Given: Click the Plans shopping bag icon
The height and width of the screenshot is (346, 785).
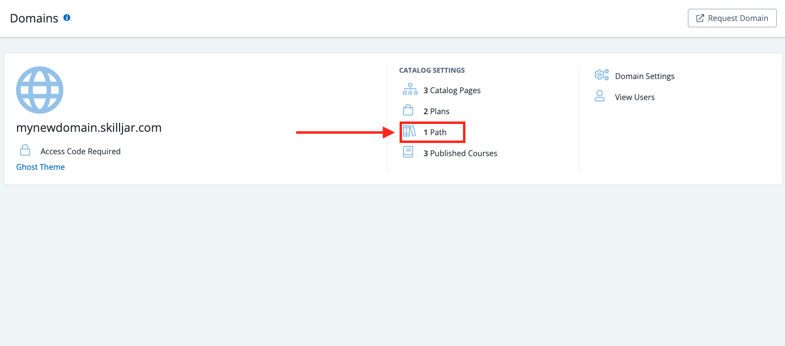Looking at the screenshot, I should (408, 110).
